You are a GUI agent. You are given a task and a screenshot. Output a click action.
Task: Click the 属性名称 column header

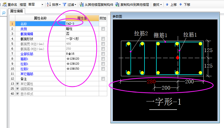pos(40,18)
